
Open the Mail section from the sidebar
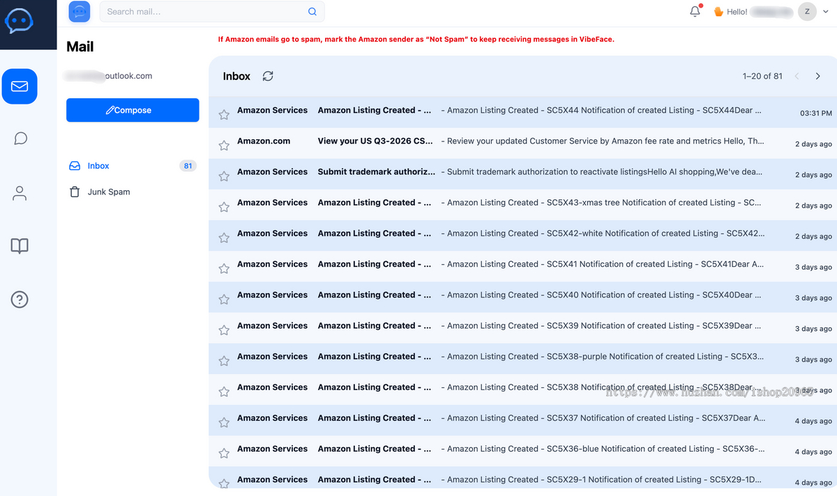point(20,86)
